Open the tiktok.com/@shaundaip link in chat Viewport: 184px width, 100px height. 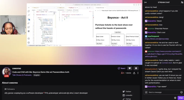point(157,39)
